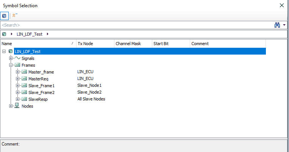The image size is (289, 152).
Task: Click the LIN_LDF_Test database icon in tree
Action: coord(11,51)
